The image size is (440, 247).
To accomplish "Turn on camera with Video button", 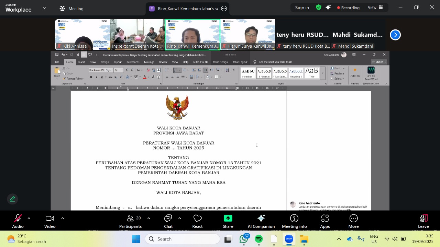I will [x=50, y=221].
